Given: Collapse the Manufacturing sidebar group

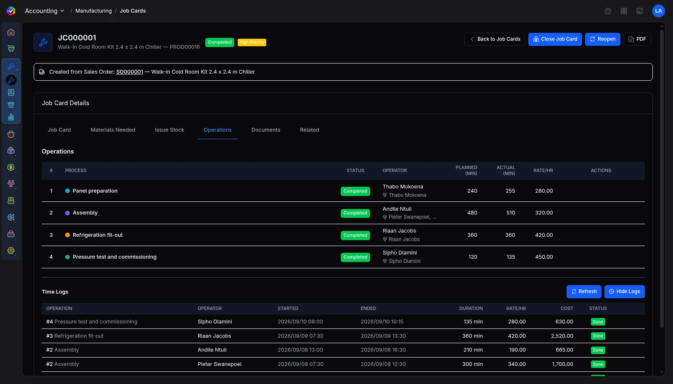Looking at the screenshot, I should pyautogui.click(x=11, y=66).
